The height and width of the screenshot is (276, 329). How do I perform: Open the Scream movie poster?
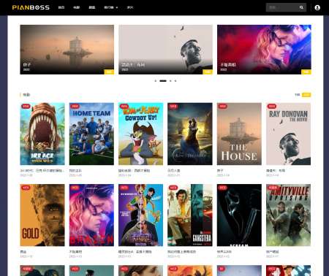pyautogui.click(x=239, y=215)
